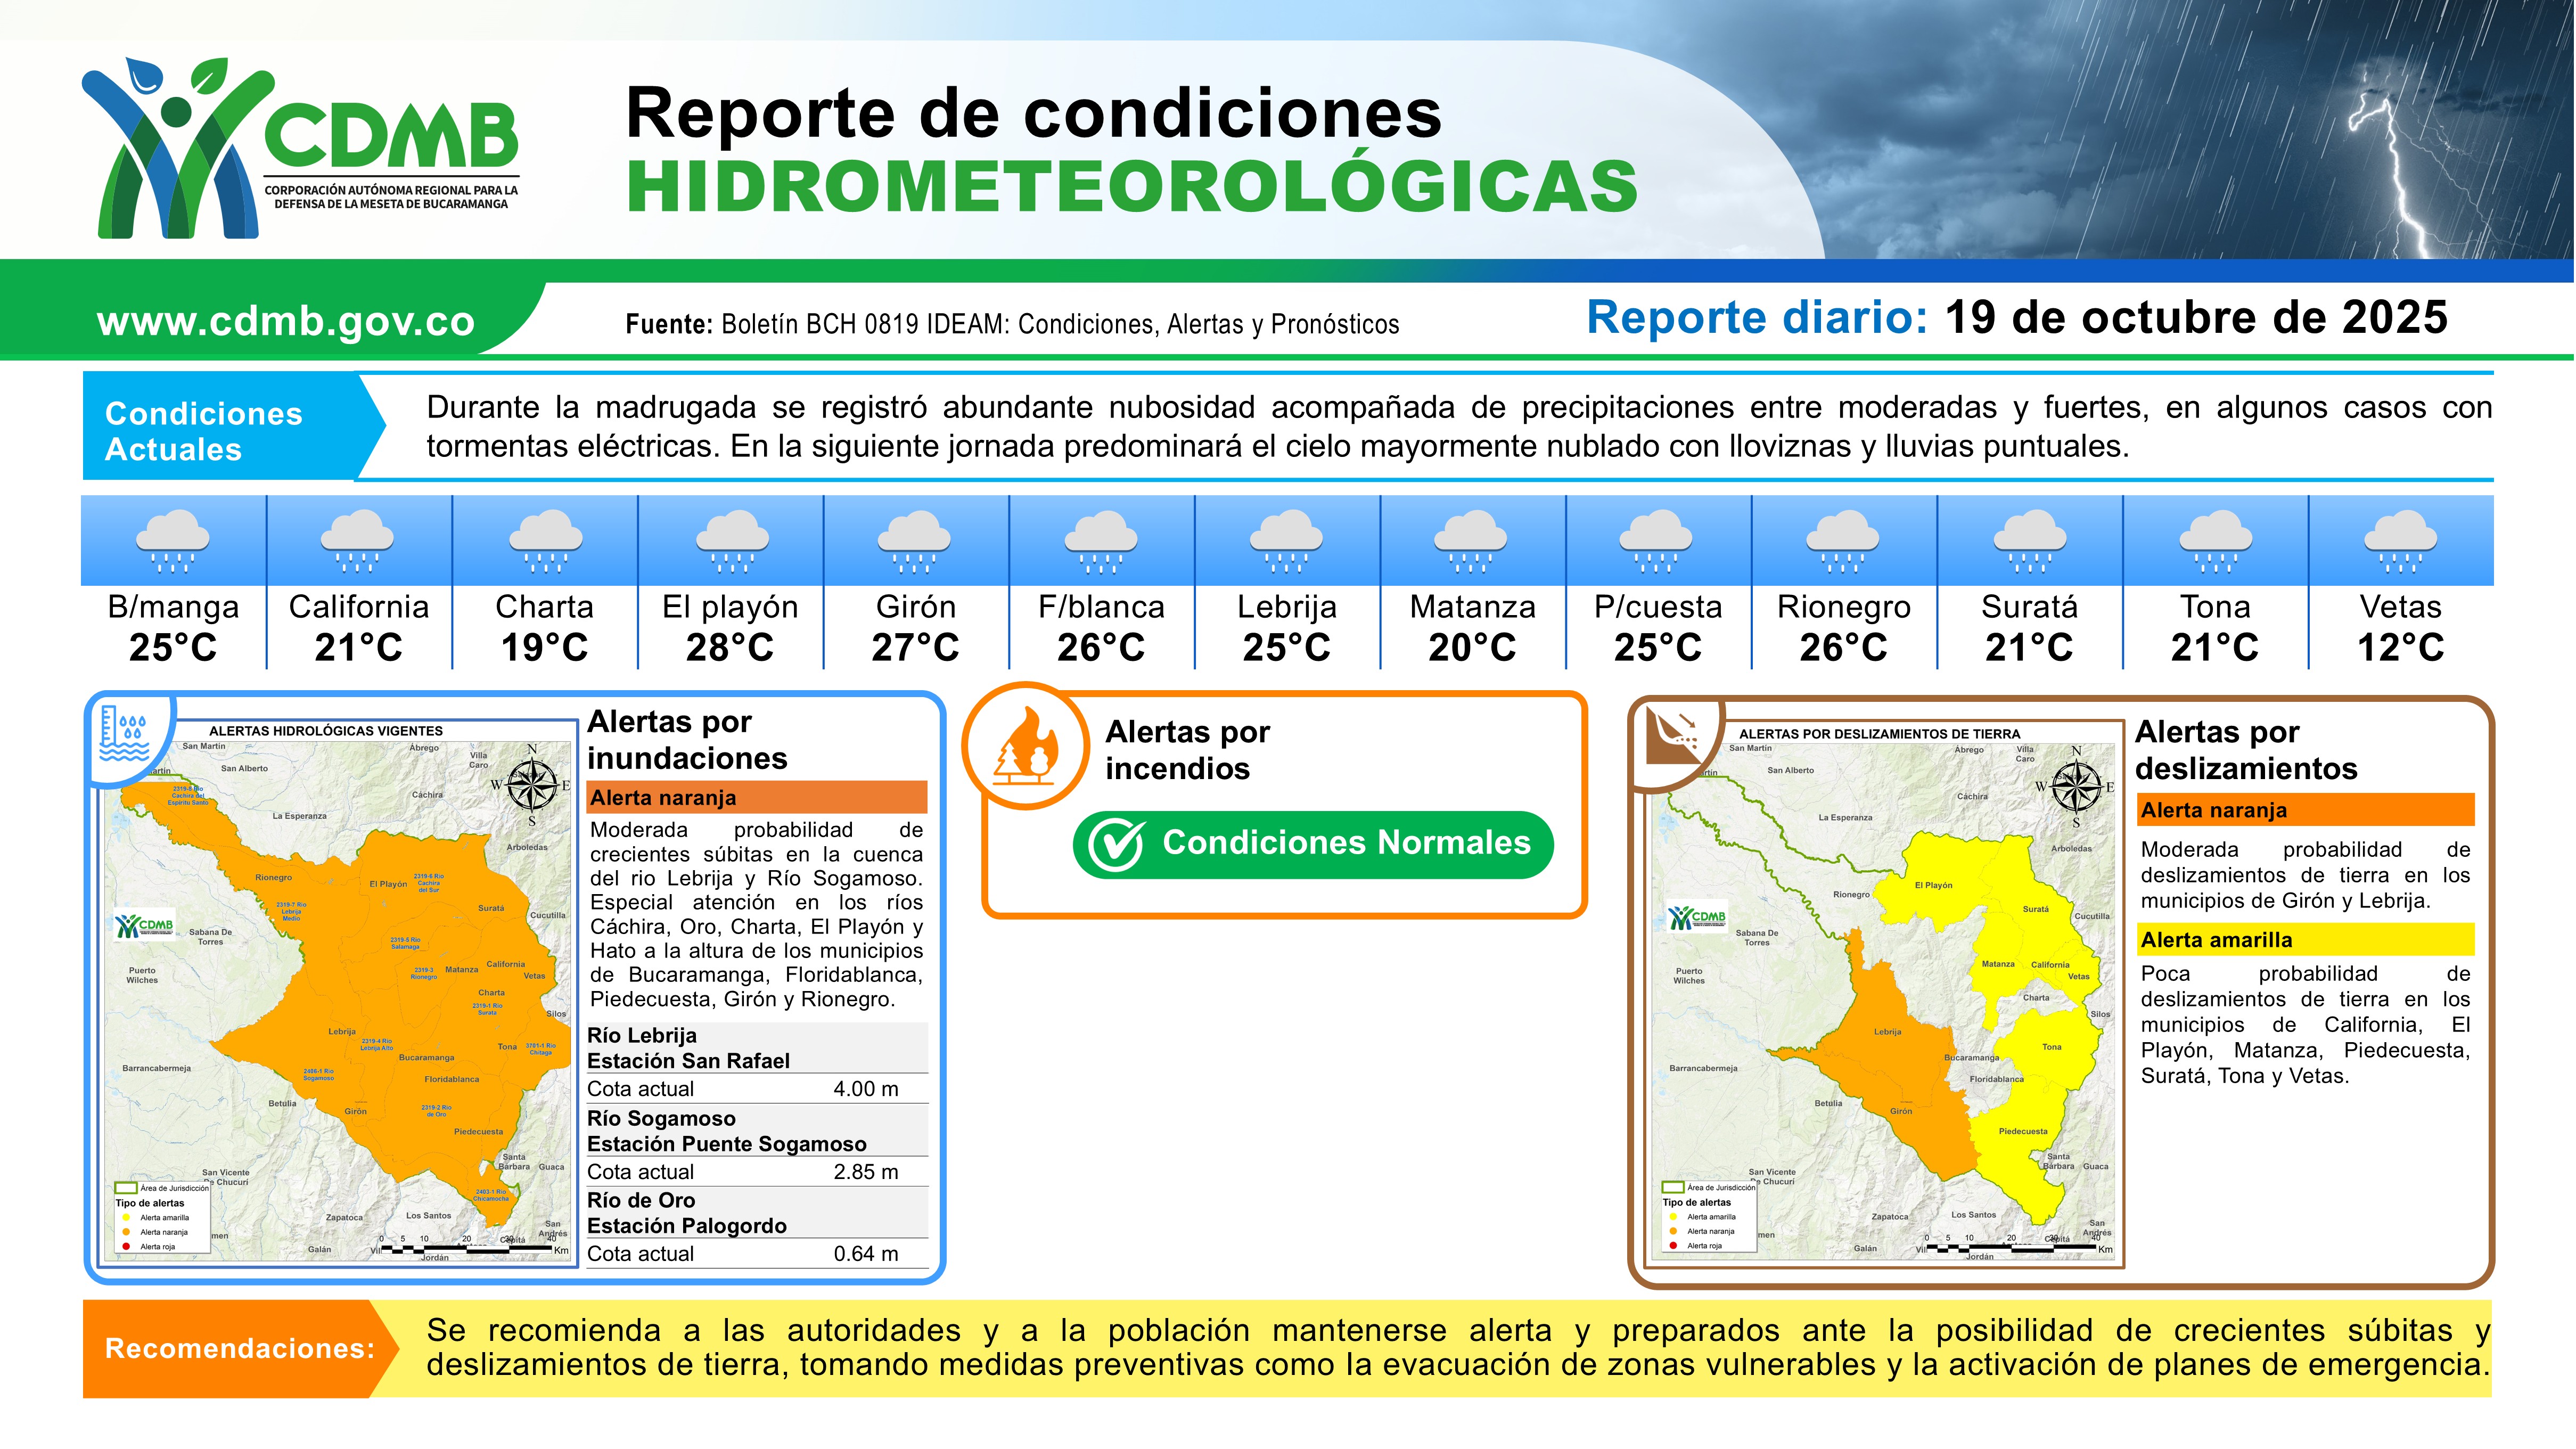Click the Condiciones Normales green button
Image resolution: width=2576 pixels, height=1449 pixels.
click(1313, 845)
